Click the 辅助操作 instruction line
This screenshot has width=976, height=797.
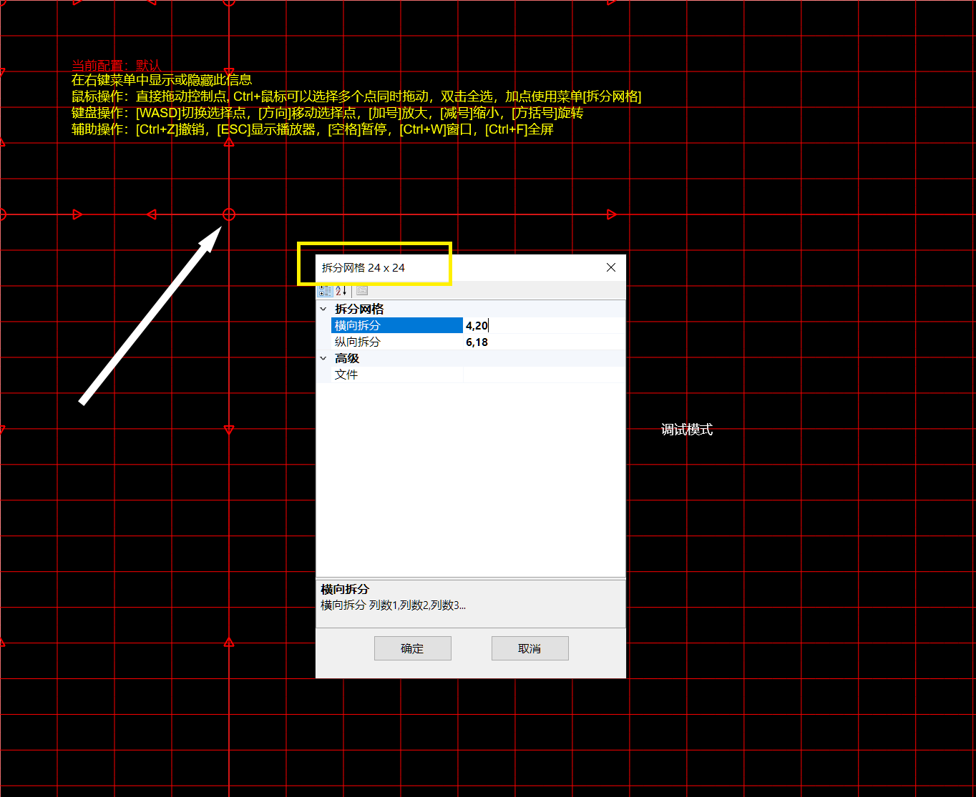click(313, 129)
